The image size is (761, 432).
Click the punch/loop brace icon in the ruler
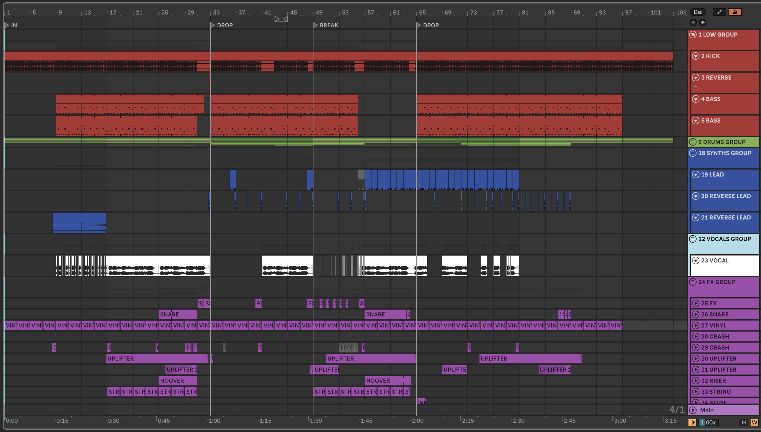click(x=281, y=19)
